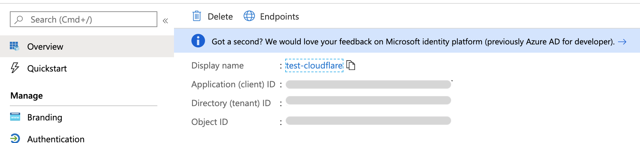Click the Delete trash can icon

coord(197,16)
